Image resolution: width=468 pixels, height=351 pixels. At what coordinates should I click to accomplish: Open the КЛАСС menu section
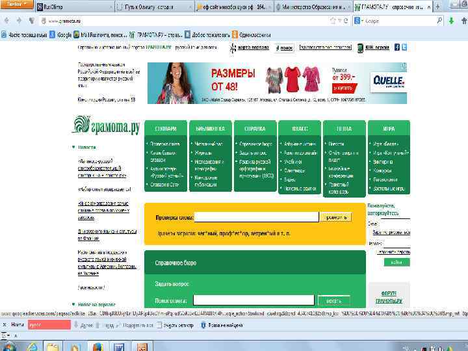click(300, 129)
